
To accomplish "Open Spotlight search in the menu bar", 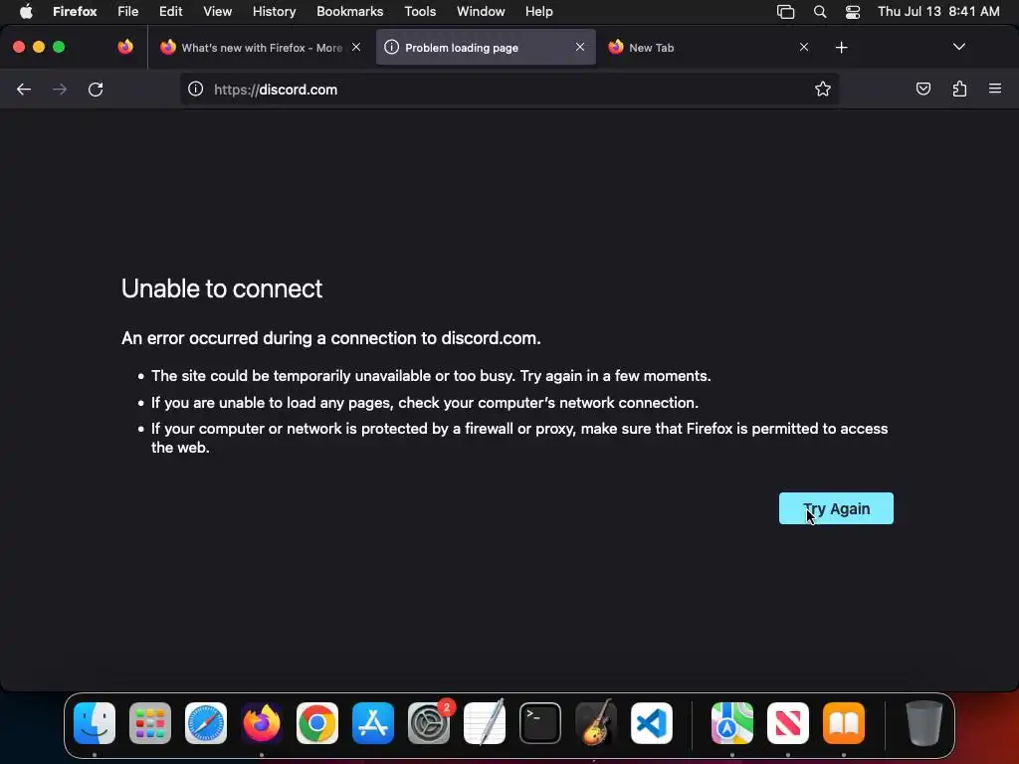I will point(820,12).
